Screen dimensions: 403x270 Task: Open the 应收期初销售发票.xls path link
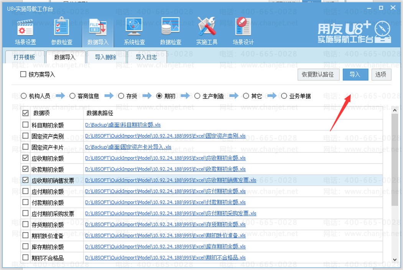pyautogui.click(x=171, y=180)
